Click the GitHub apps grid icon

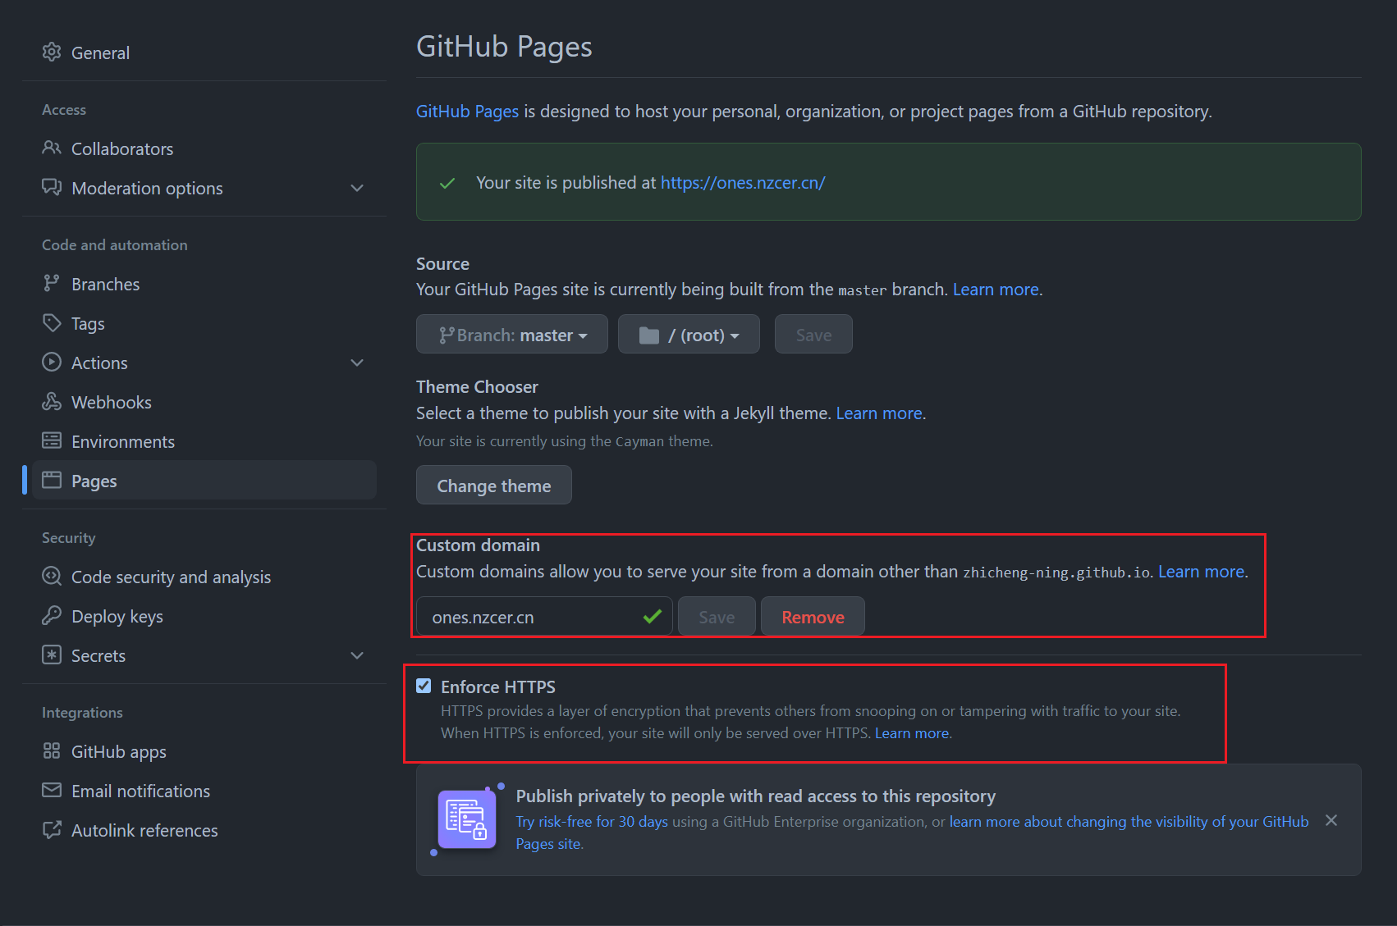click(52, 751)
